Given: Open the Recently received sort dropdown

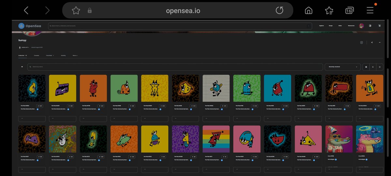Looking at the screenshot, I should [342, 67].
